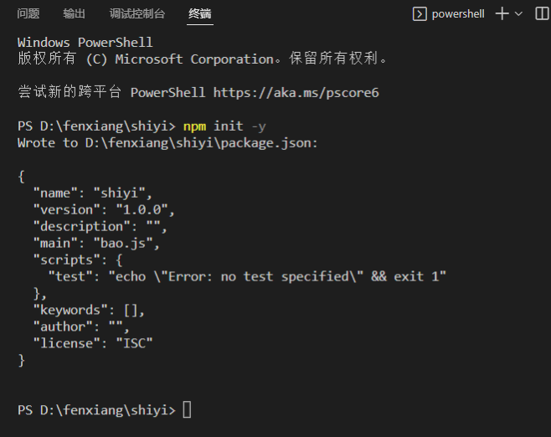Click the powershell terminal name label
Screen dimensions: 551x437
tap(459, 14)
